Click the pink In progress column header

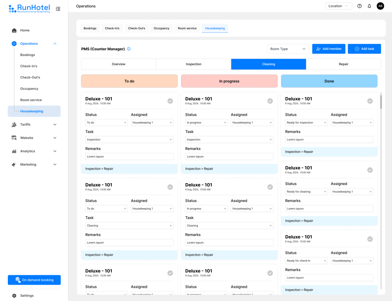[x=229, y=81]
